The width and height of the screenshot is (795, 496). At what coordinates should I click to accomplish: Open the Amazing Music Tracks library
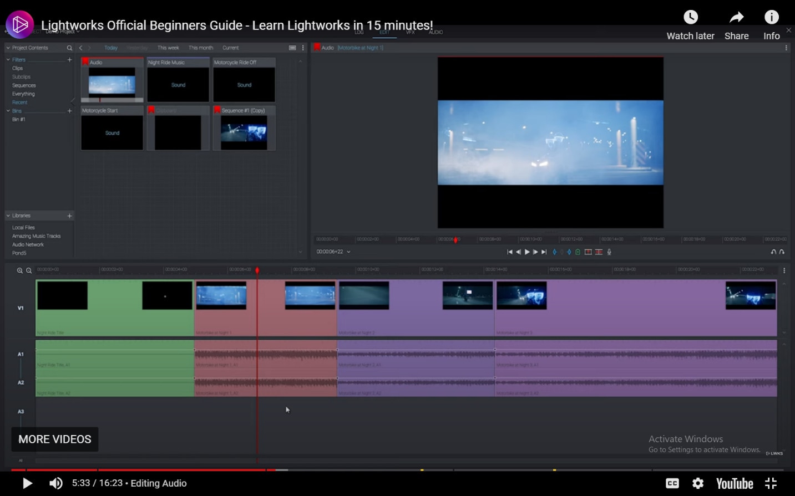tap(37, 236)
